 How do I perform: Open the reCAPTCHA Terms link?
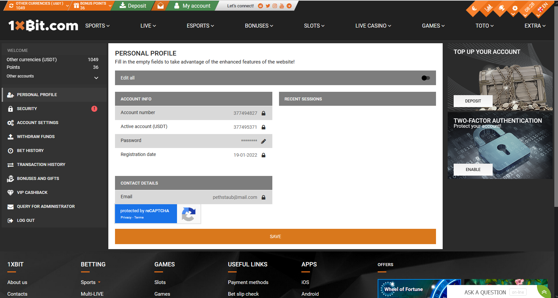click(139, 218)
